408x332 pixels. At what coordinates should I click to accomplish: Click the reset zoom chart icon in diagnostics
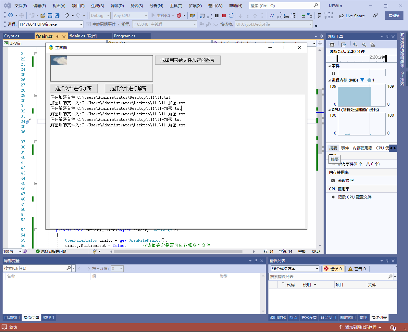[x=373, y=45]
